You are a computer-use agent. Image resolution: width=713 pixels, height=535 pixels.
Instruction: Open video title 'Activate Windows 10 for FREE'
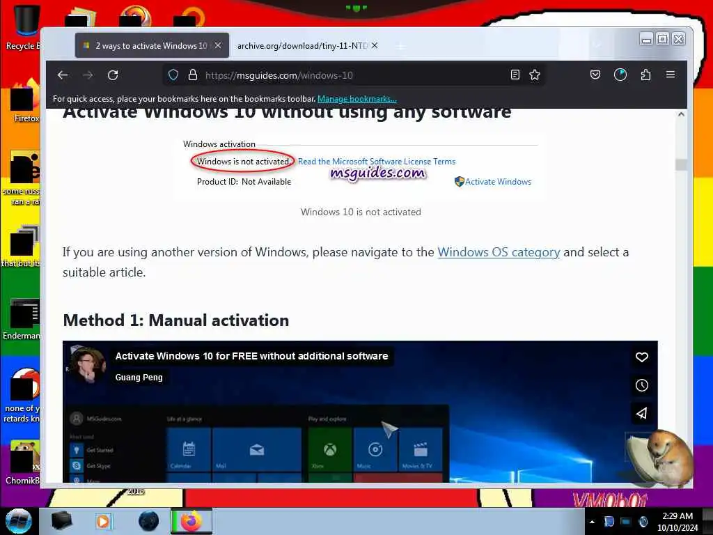251,356
